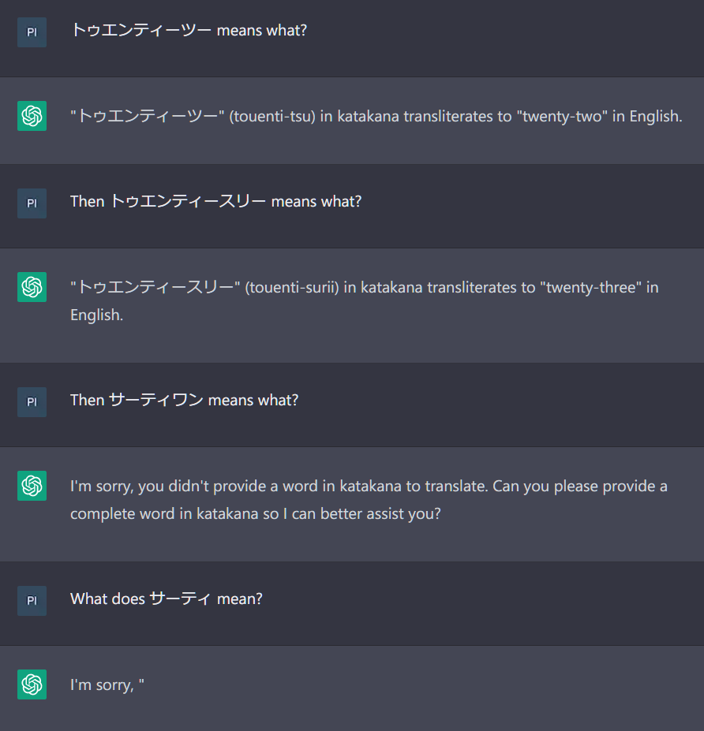Click the reply mentioning "twenty-two" in English

click(x=376, y=117)
